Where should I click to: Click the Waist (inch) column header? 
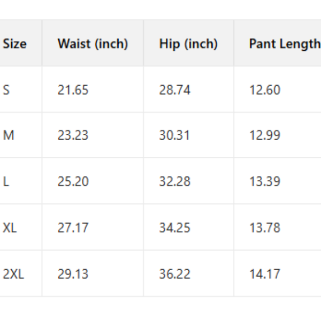(93, 44)
